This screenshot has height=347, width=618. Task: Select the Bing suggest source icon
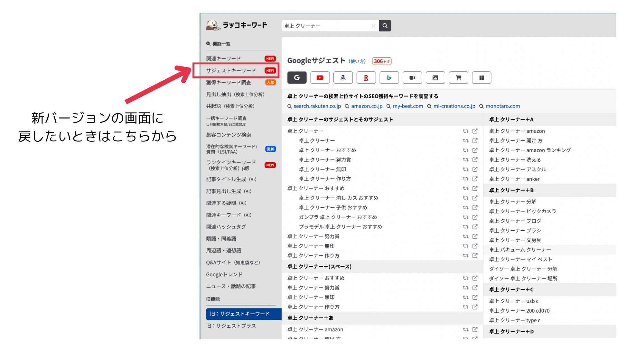(x=389, y=78)
